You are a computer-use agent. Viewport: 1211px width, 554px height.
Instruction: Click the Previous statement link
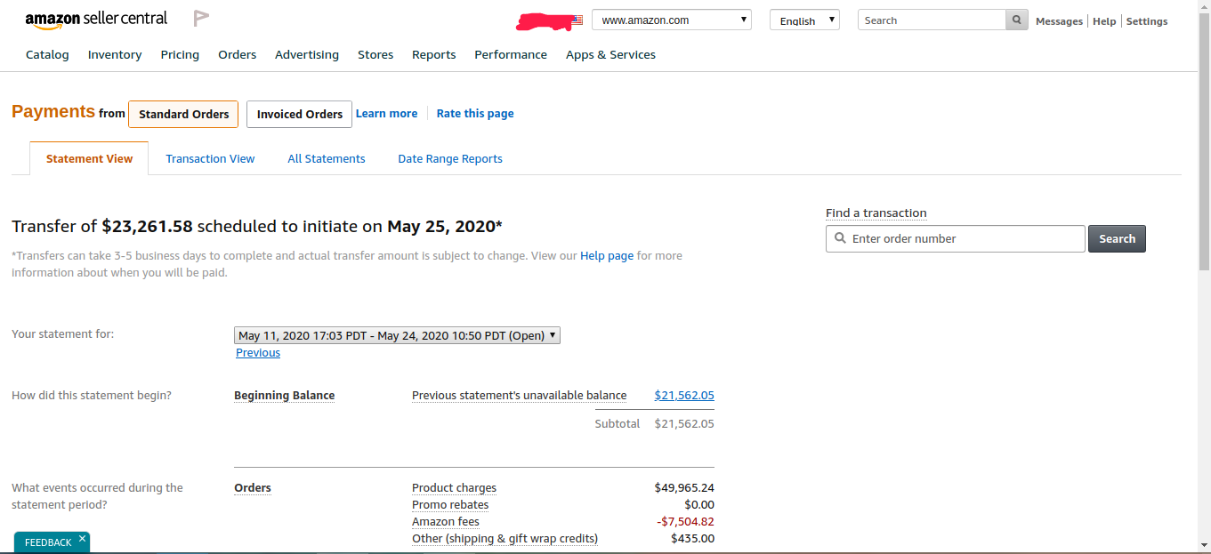coord(258,353)
